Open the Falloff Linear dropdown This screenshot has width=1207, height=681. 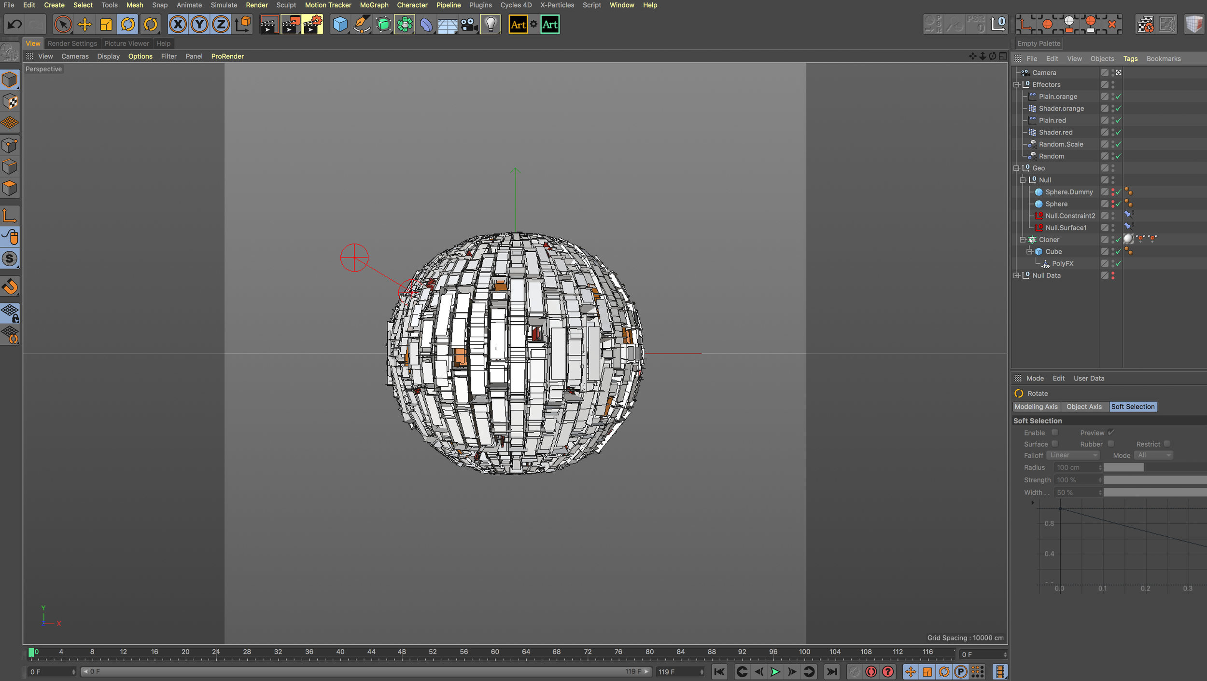1073,455
